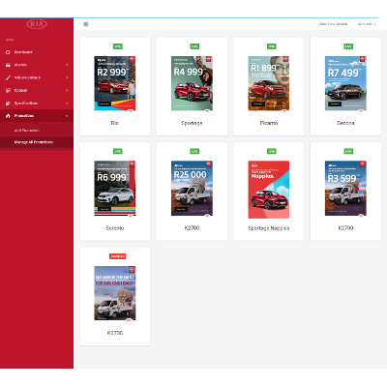Click the Sportage Nappies promotion title

pyautogui.click(x=269, y=228)
